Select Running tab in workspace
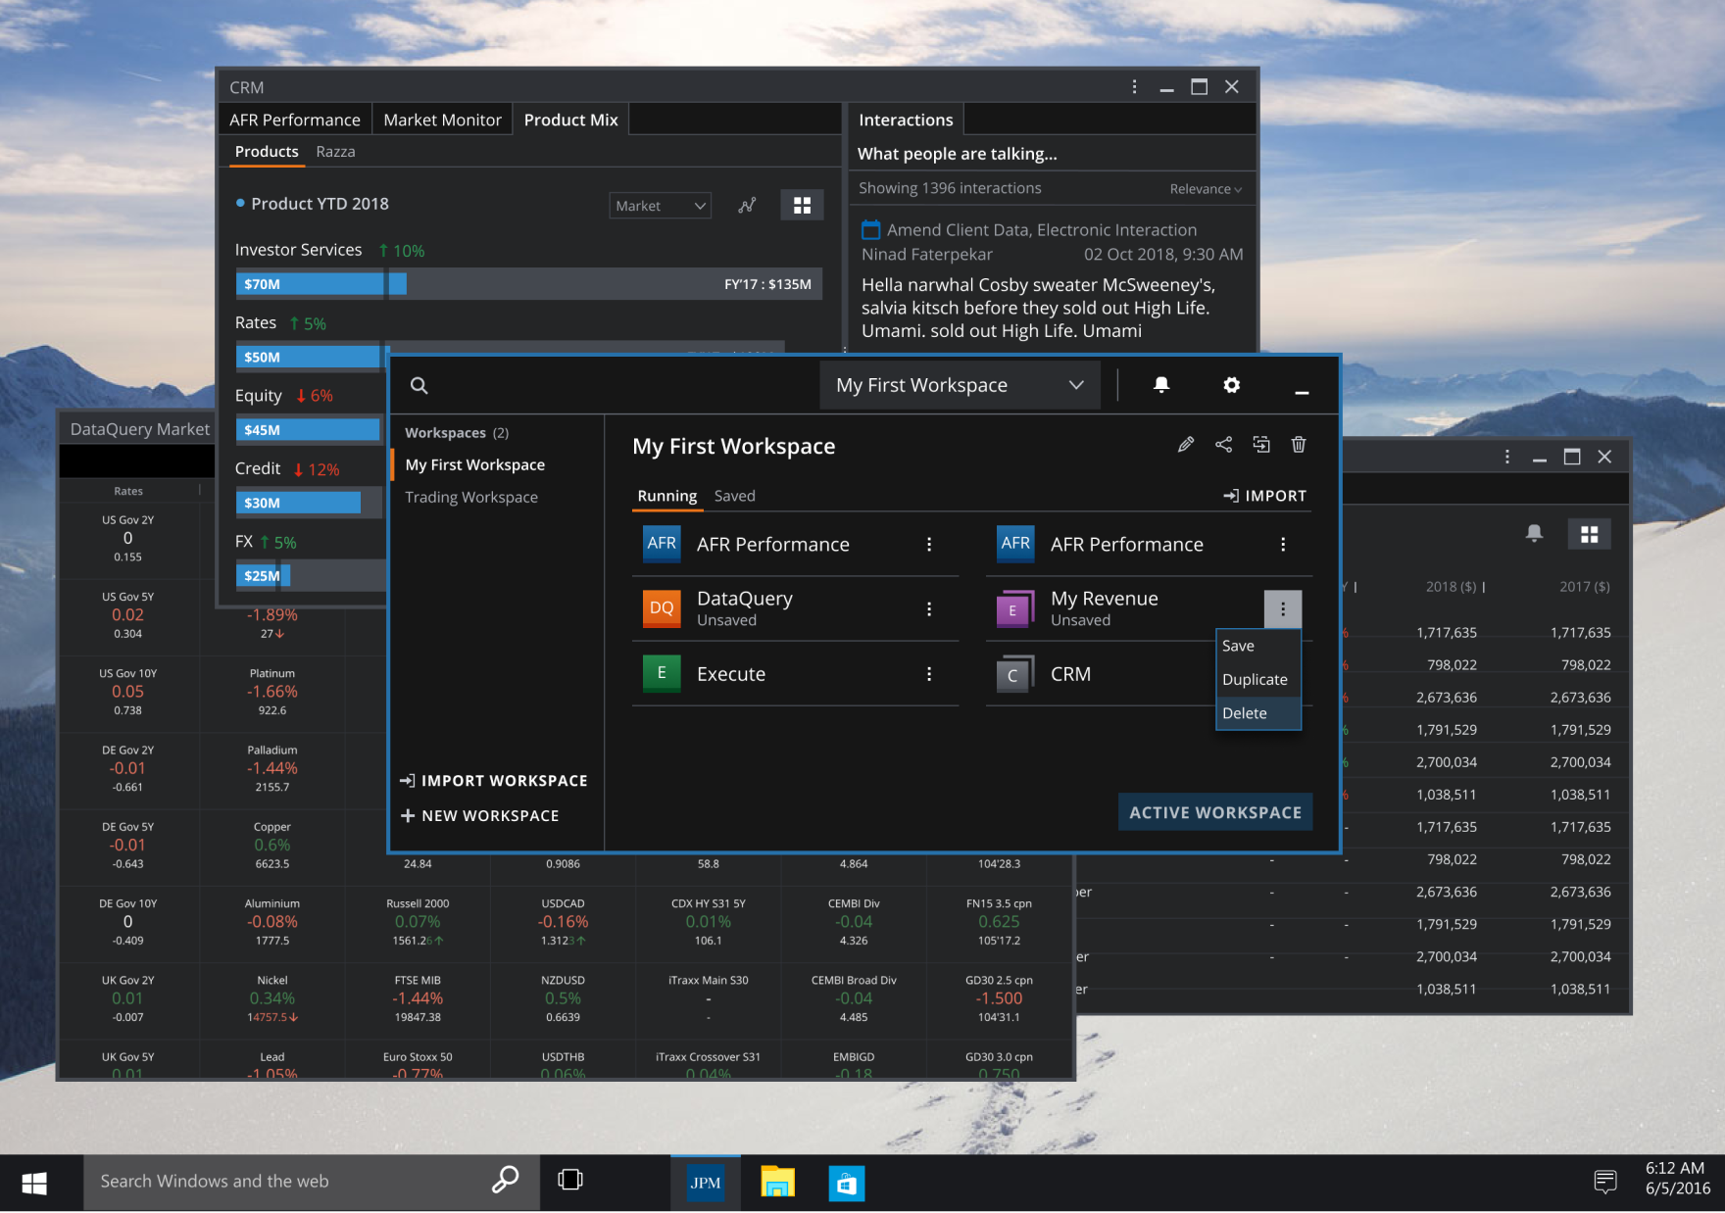 (x=667, y=496)
